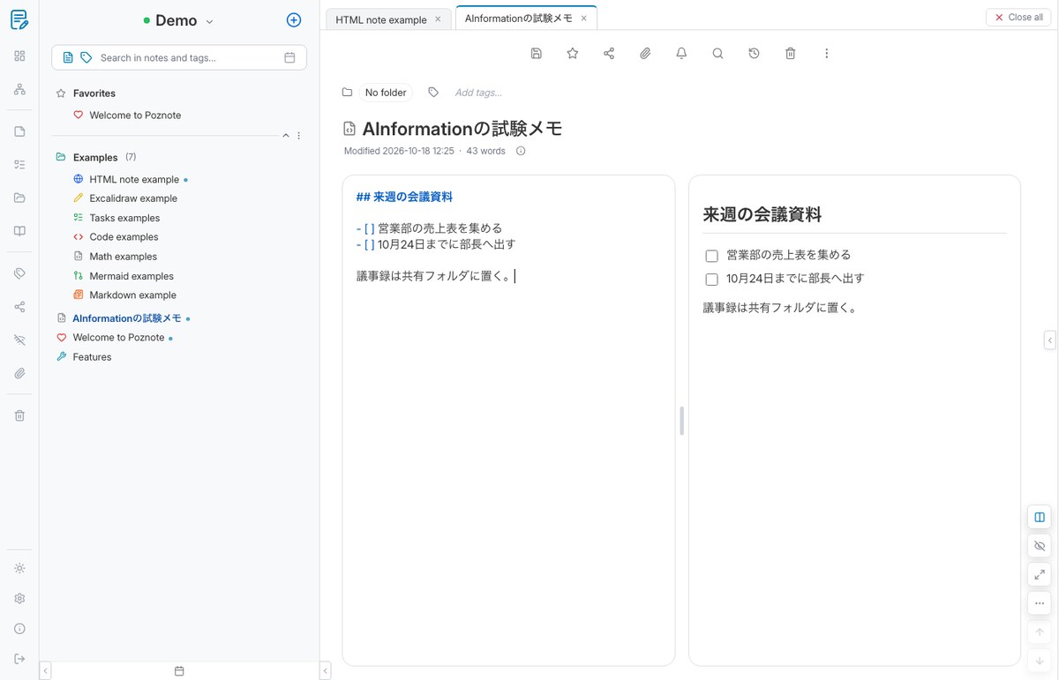Open the crossed-eye hidden icon in left rail

coord(19,340)
